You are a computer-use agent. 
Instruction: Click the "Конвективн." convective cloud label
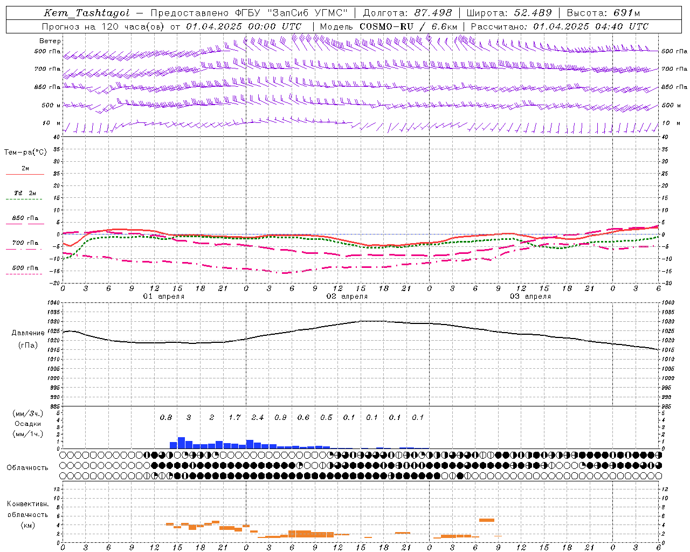tap(27, 504)
